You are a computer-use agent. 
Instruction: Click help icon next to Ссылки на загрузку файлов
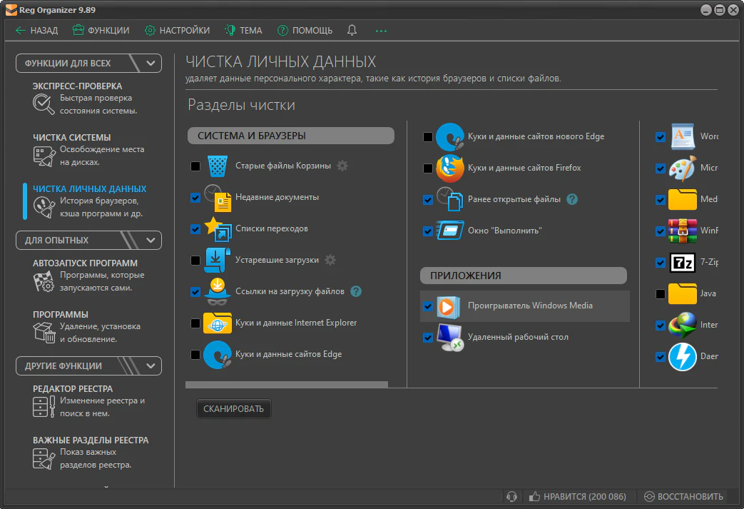pyautogui.click(x=356, y=291)
